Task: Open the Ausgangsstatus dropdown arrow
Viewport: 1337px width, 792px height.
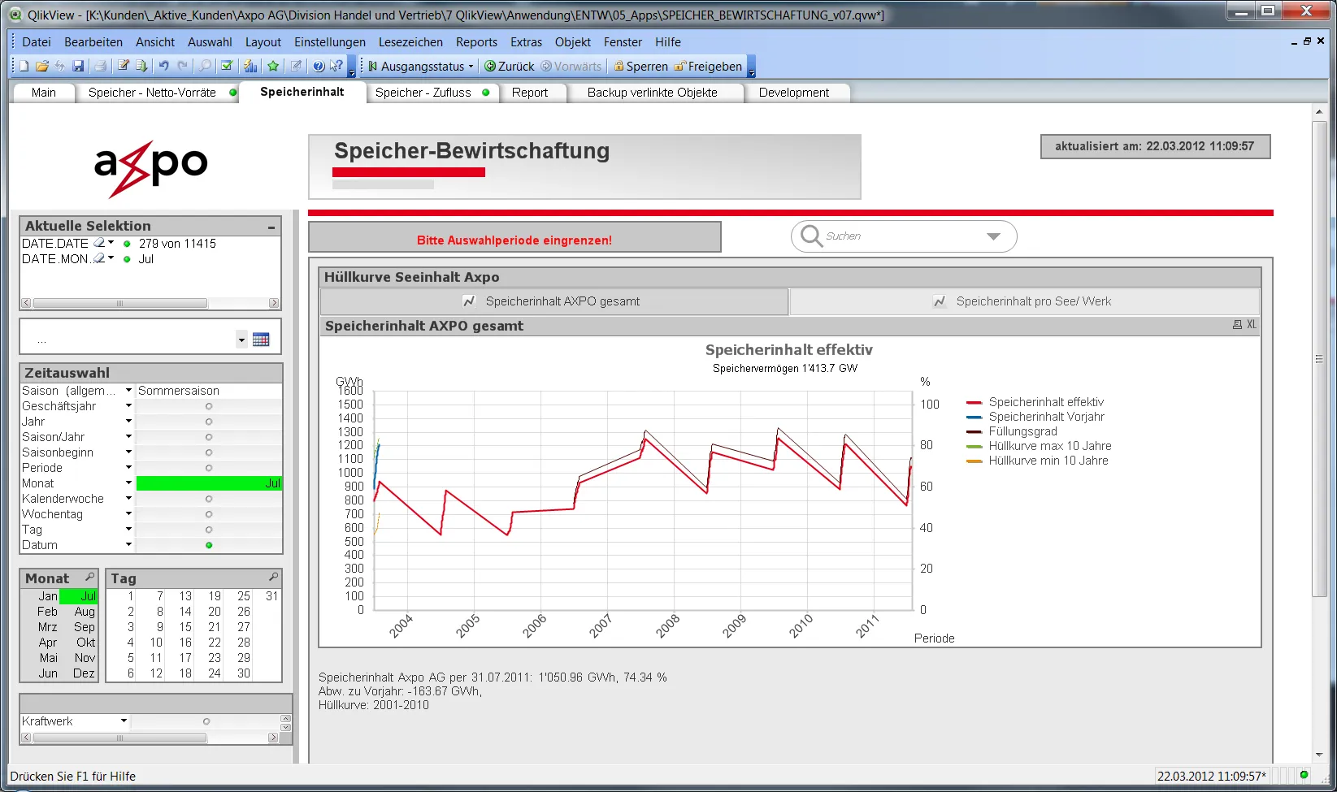Action: [x=471, y=67]
